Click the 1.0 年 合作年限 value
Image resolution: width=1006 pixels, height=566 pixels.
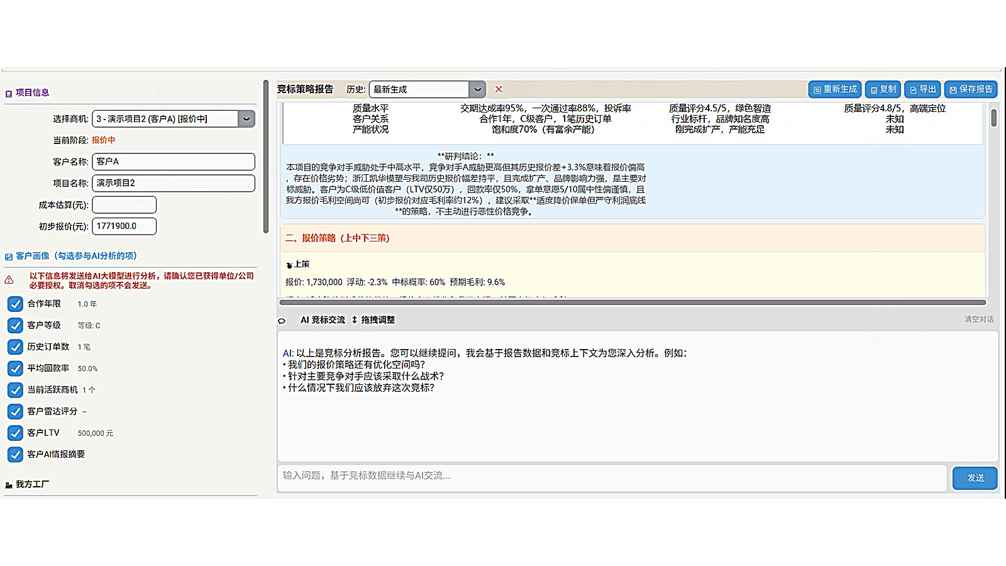87,304
